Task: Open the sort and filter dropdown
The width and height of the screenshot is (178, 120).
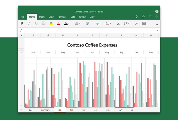Action: (x=127, y=23)
